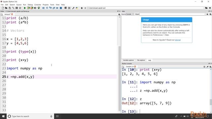Open Task View on the taskbar

click(x=57, y=116)
